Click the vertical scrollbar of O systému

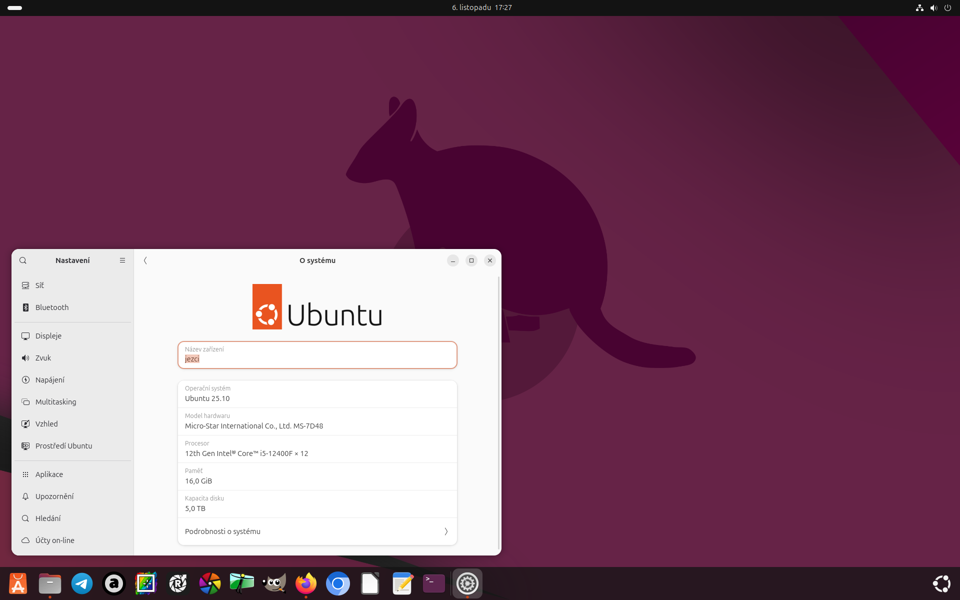pos(498,412)
